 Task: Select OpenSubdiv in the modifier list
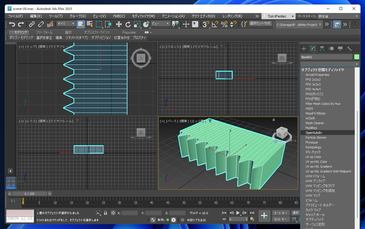[328, 133]
